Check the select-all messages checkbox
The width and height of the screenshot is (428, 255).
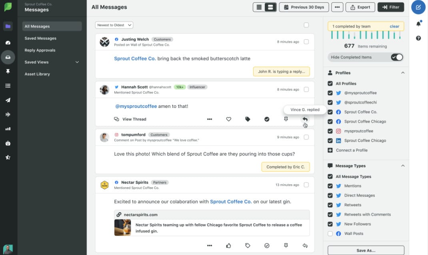pyautogui.click(x=306, y=25)
